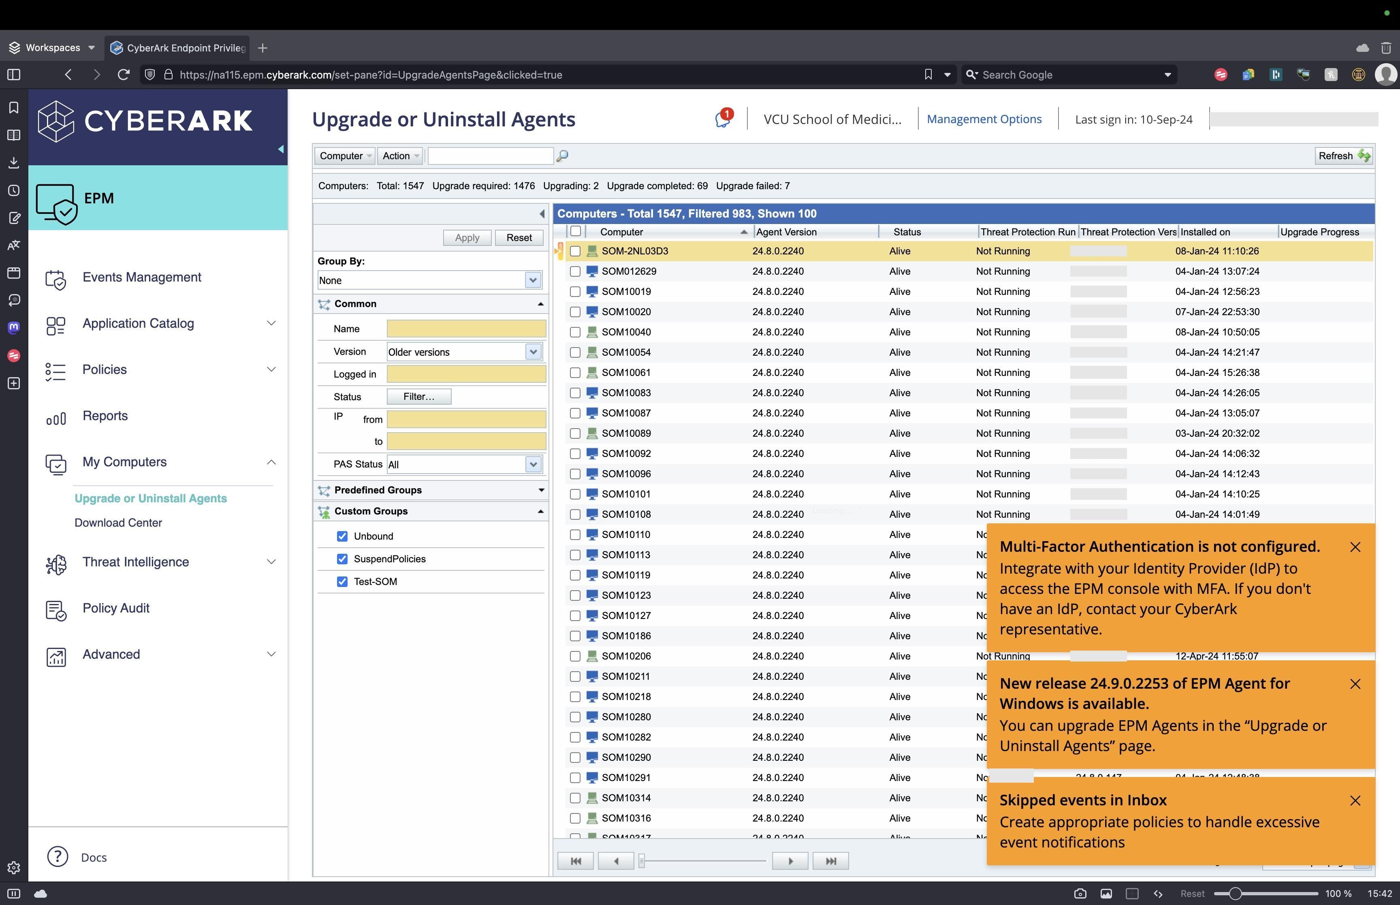The width and height of the screenshot is (1400, 905).
Task: Collapse the filter panel with left arrow
Action: click(x=541, y=214)
